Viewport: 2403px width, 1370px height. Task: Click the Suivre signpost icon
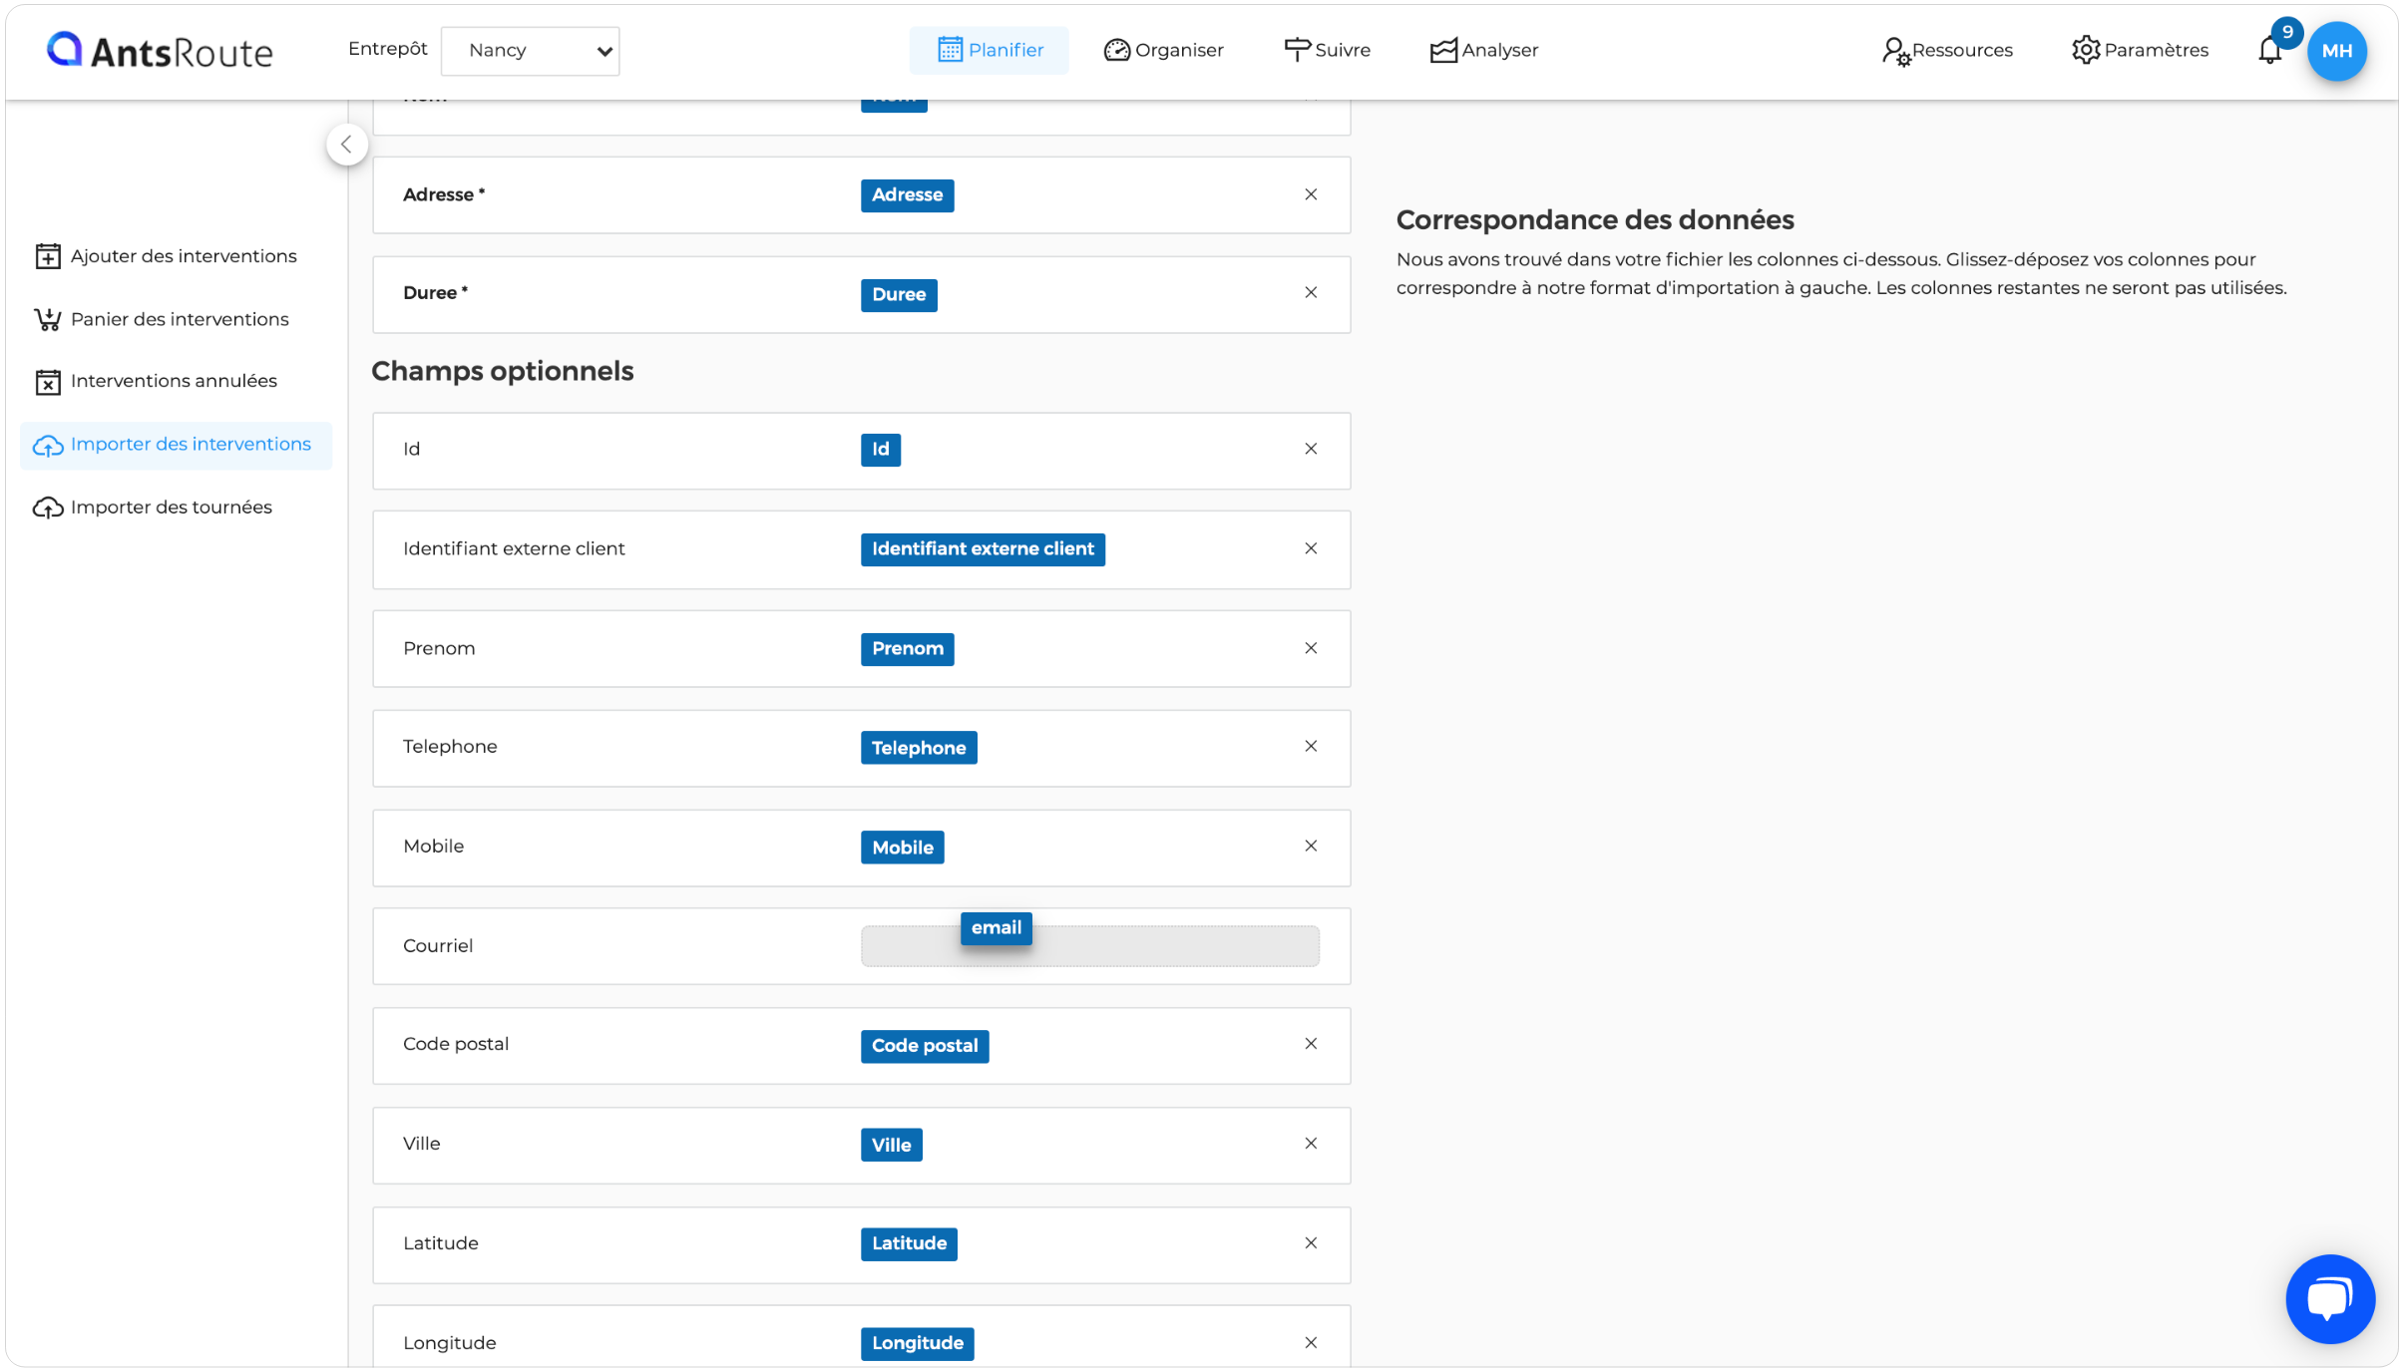tap(1297, 50)
